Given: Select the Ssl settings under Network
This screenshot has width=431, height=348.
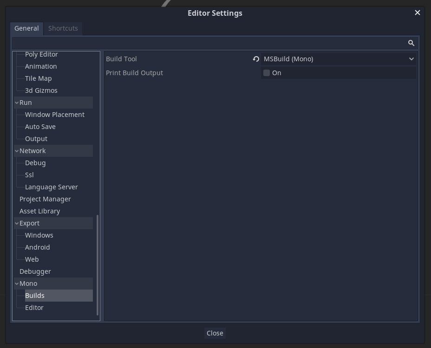Looking at the screenshot, I should pyautogui.click(x=29, y=174).
